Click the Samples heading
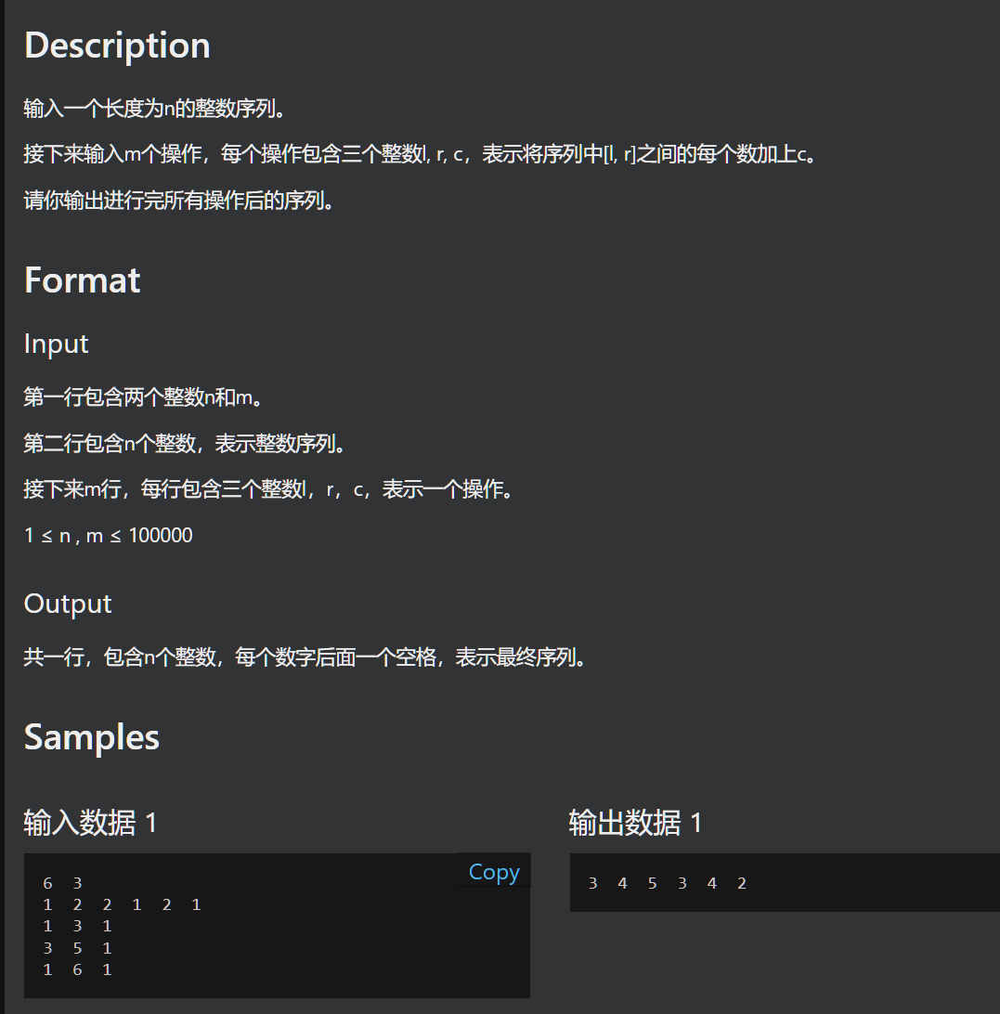This screenshot has height=1014, width=1000. click(92, 737)
